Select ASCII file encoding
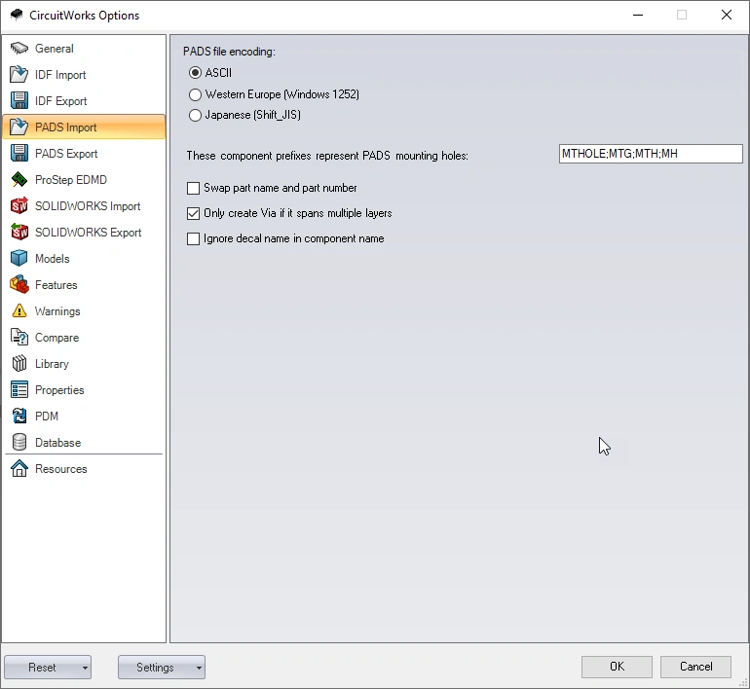The image size is (750, 689). (x=195, y=73)
